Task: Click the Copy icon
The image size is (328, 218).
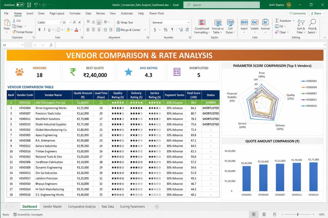Action: (14, 26)
